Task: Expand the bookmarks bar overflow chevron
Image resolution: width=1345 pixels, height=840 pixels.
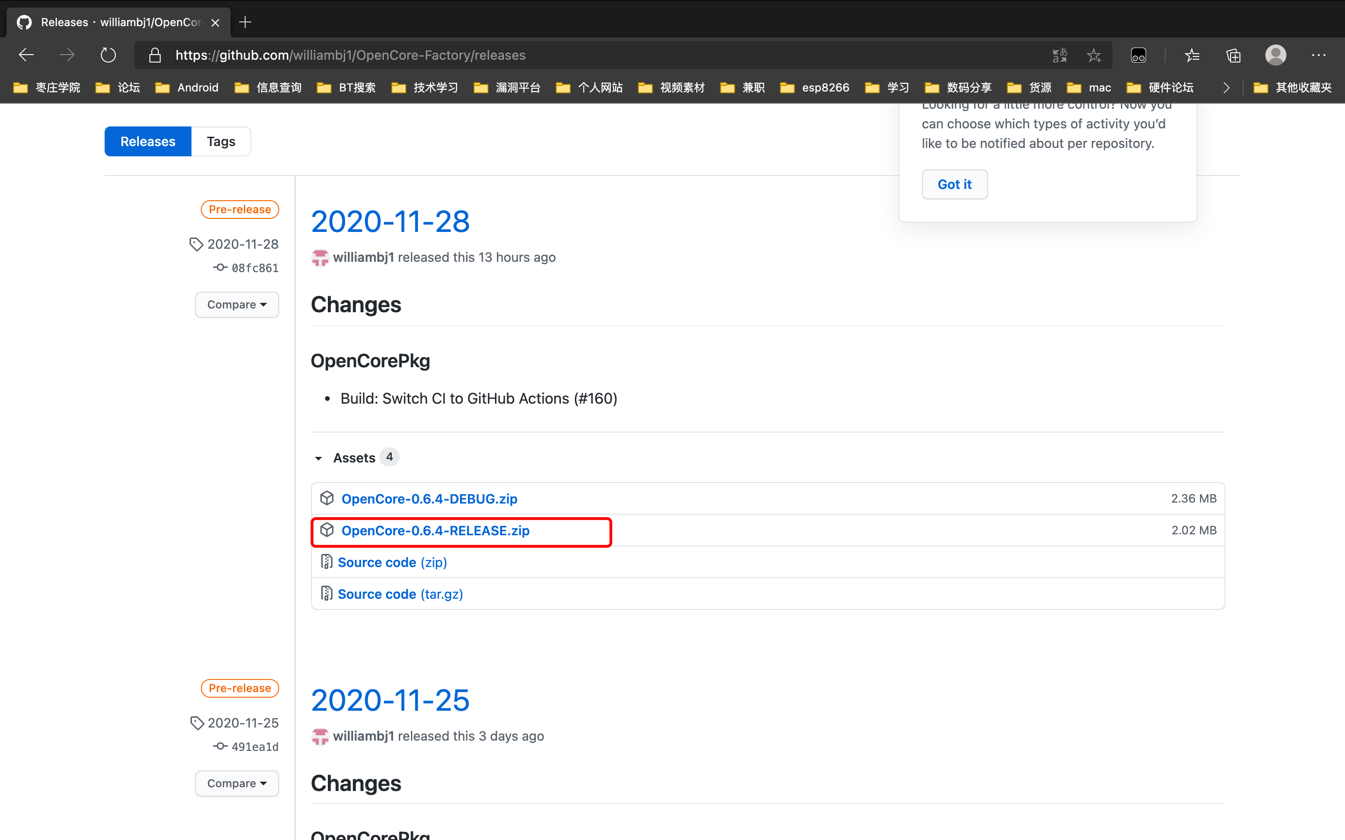Action: coord(1226,87)
